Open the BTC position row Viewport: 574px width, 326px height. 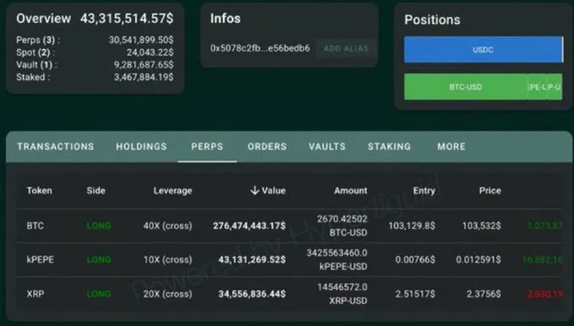tap(289, 225)
